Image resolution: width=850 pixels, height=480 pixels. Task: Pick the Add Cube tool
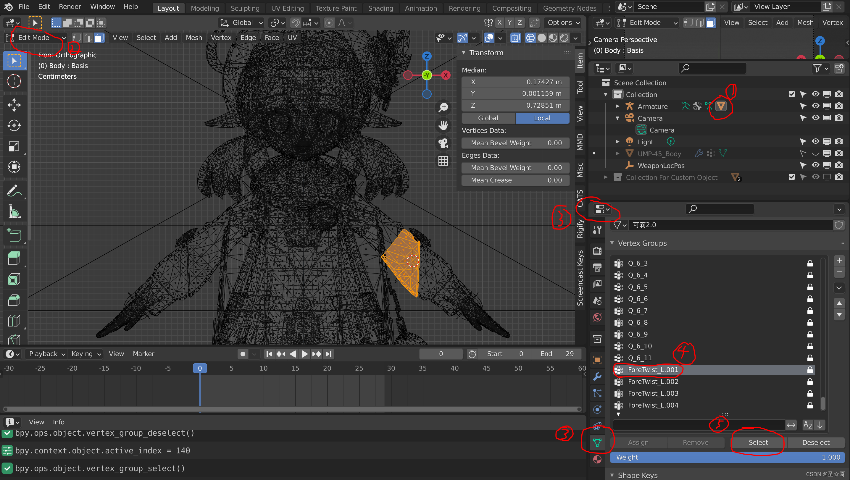coord(14,235)
